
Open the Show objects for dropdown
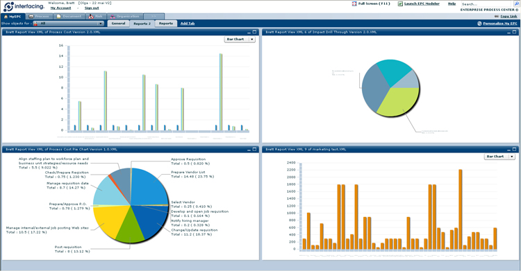coord(69,24)
